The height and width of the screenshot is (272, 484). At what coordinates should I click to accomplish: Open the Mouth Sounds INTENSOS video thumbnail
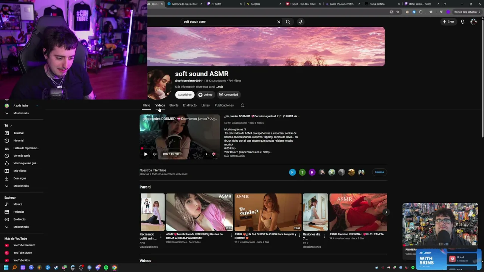point(200,212)
